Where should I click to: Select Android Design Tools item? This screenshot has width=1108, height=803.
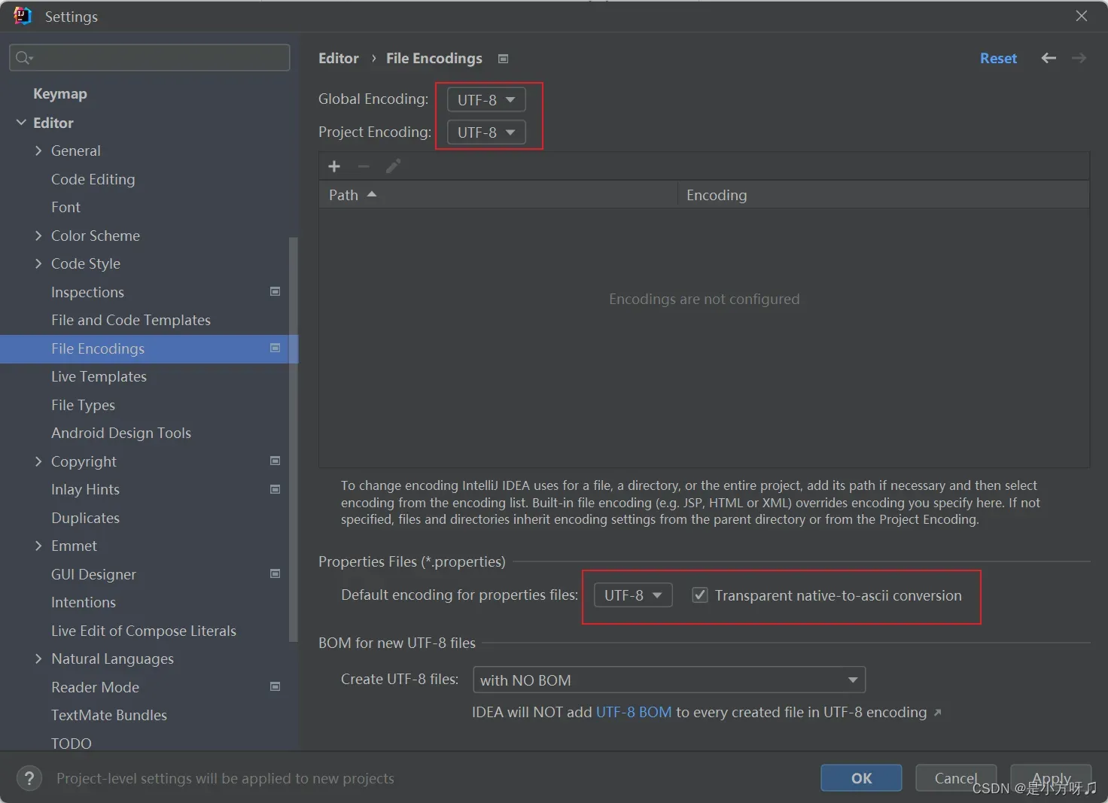tap(121, 433)
